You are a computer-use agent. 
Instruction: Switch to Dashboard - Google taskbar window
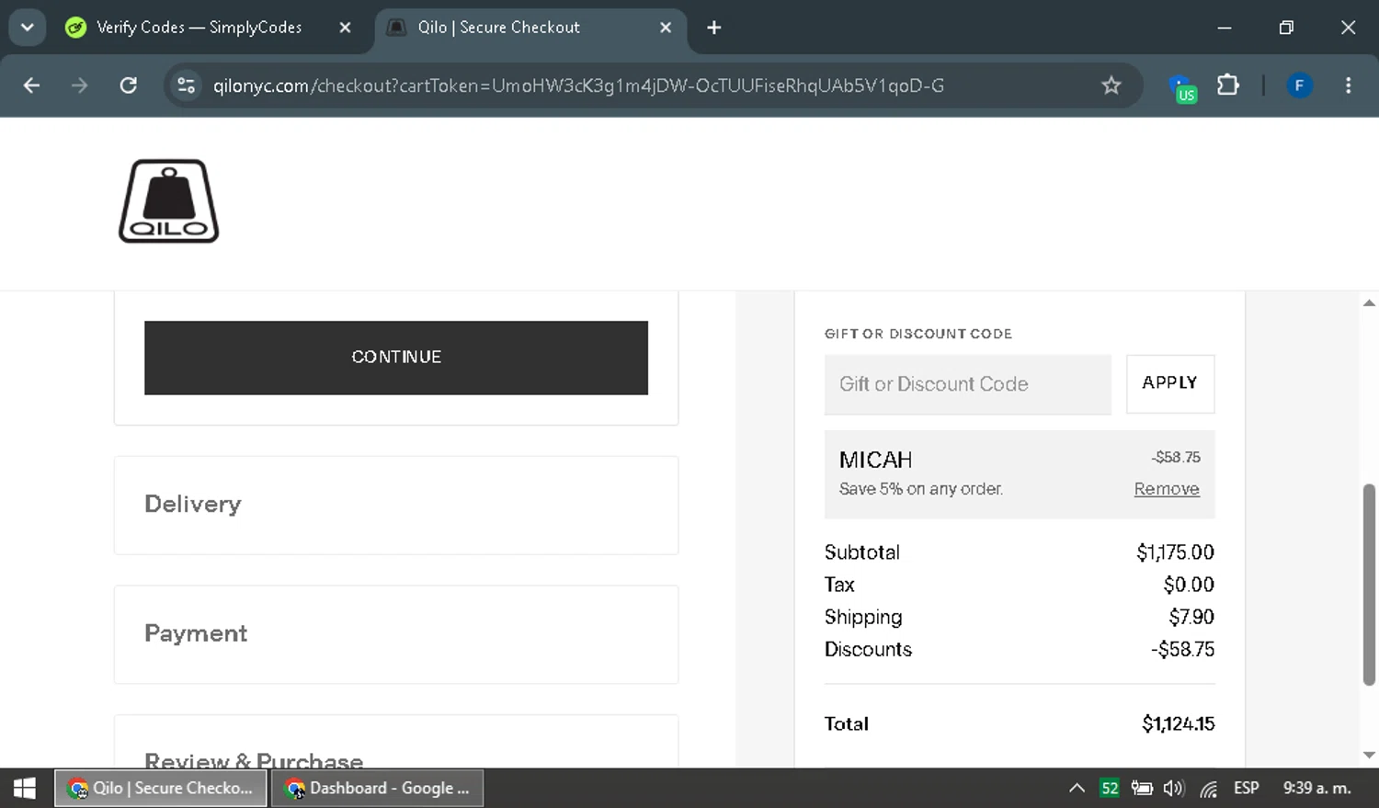[x=377, y=788]
